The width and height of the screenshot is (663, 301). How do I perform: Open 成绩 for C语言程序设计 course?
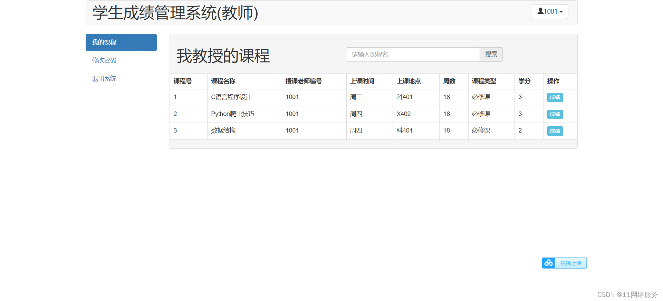[555, 97]
